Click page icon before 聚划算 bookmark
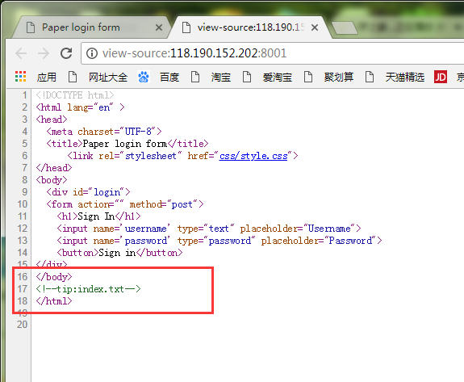This screenshot has width=464, height=382. 308,77
